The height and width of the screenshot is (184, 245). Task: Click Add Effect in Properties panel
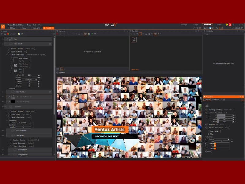coord(211,134)
